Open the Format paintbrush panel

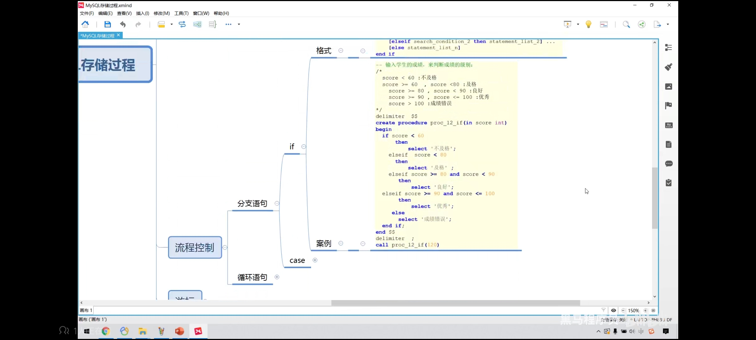668,67
